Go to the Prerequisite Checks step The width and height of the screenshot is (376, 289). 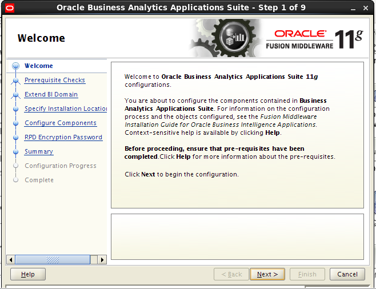tap(55, 80)
